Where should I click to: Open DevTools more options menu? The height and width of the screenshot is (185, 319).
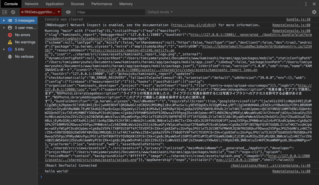coord(306,4)
